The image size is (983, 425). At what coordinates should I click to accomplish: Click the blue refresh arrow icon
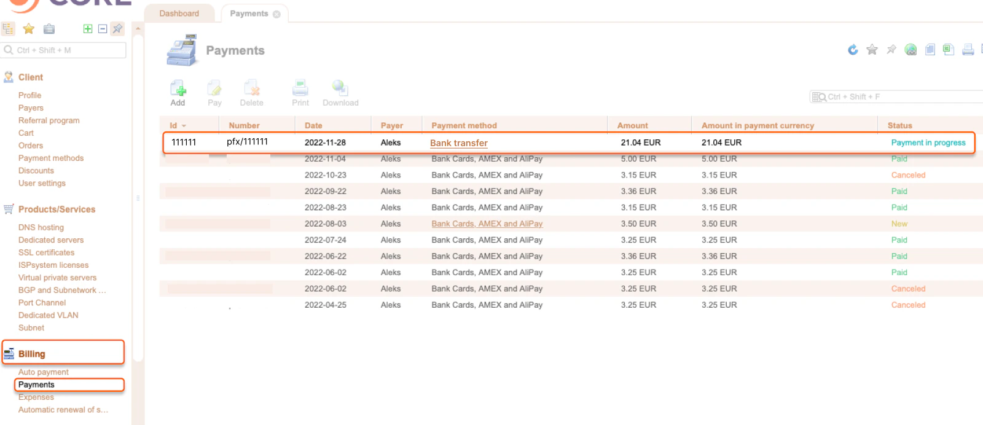point(853,50)
